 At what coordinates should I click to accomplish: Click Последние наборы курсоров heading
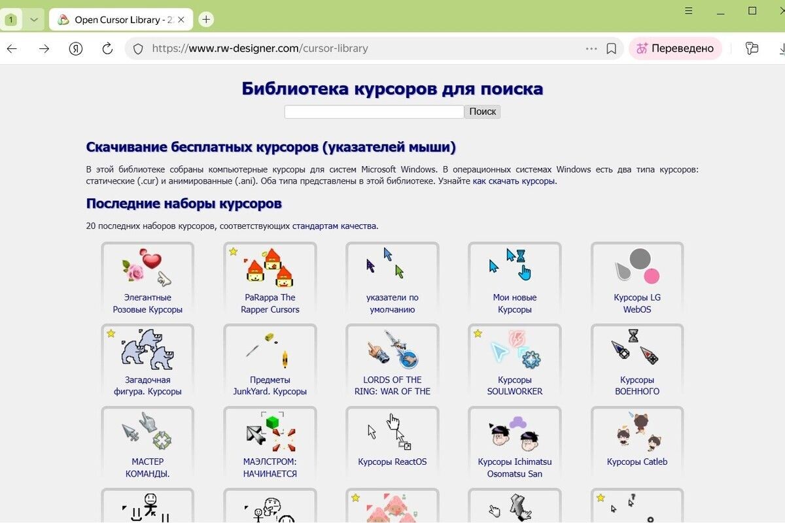tap(184, 204)
